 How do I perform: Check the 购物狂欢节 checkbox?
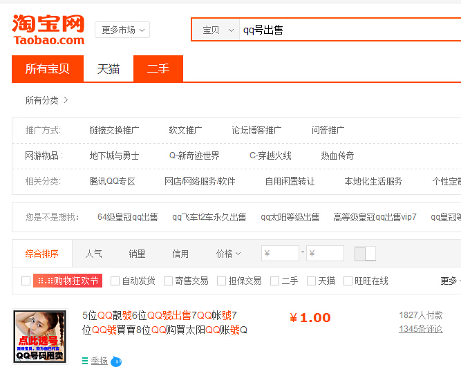click(26, 281)
